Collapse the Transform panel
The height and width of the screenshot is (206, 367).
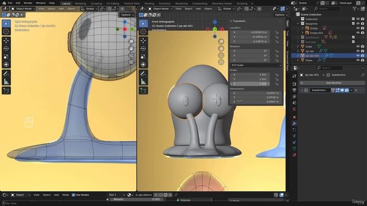tap(231, 21)
